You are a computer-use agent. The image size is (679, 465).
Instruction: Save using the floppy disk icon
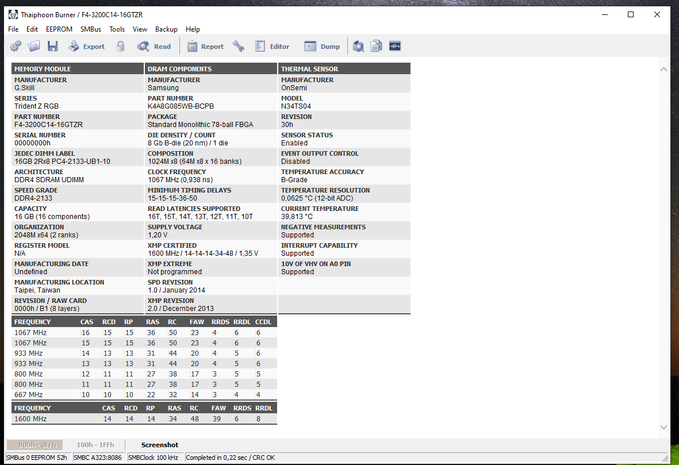[53, 47]
